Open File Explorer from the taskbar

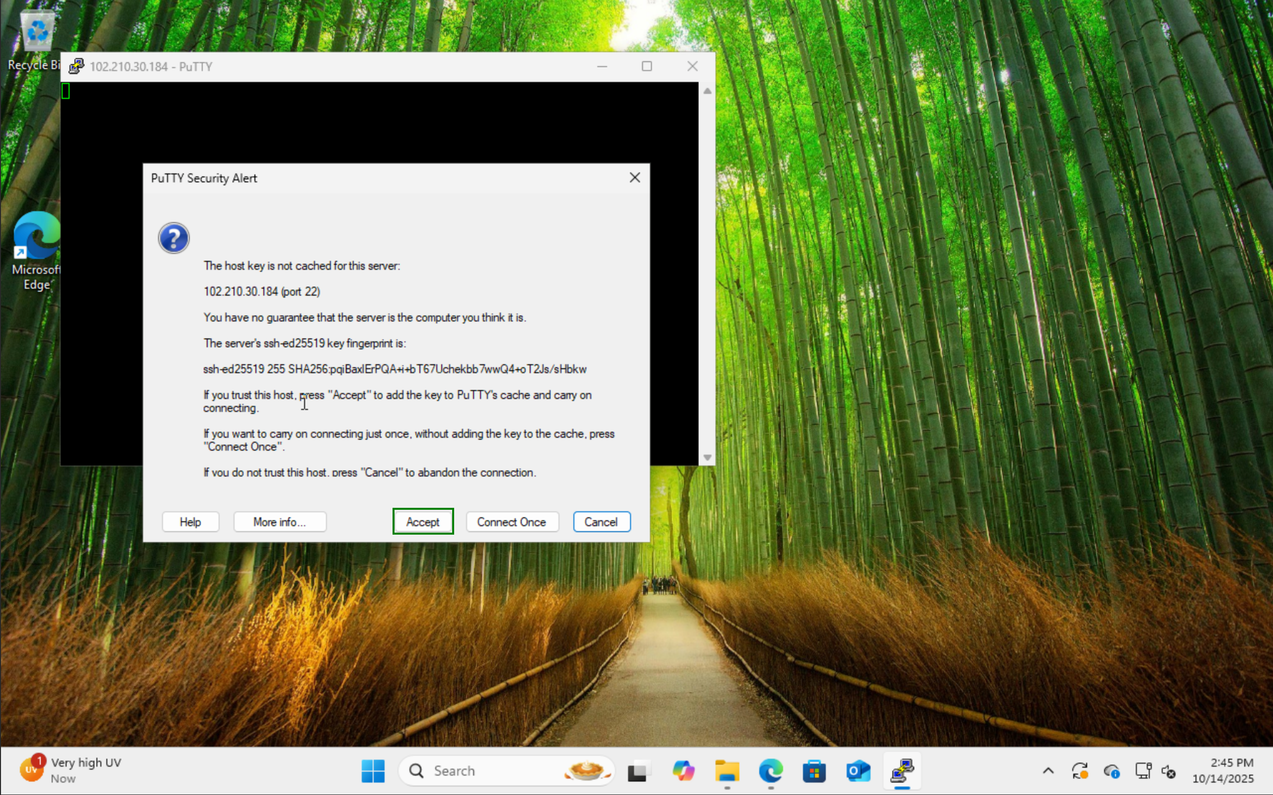tap(726, 771)
